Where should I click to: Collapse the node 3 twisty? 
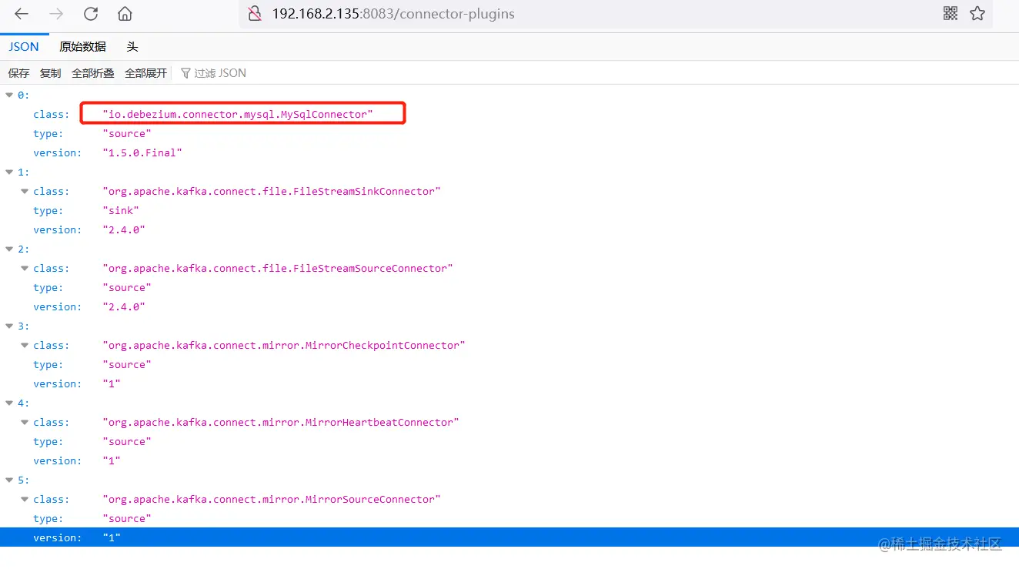click(9, 326)
